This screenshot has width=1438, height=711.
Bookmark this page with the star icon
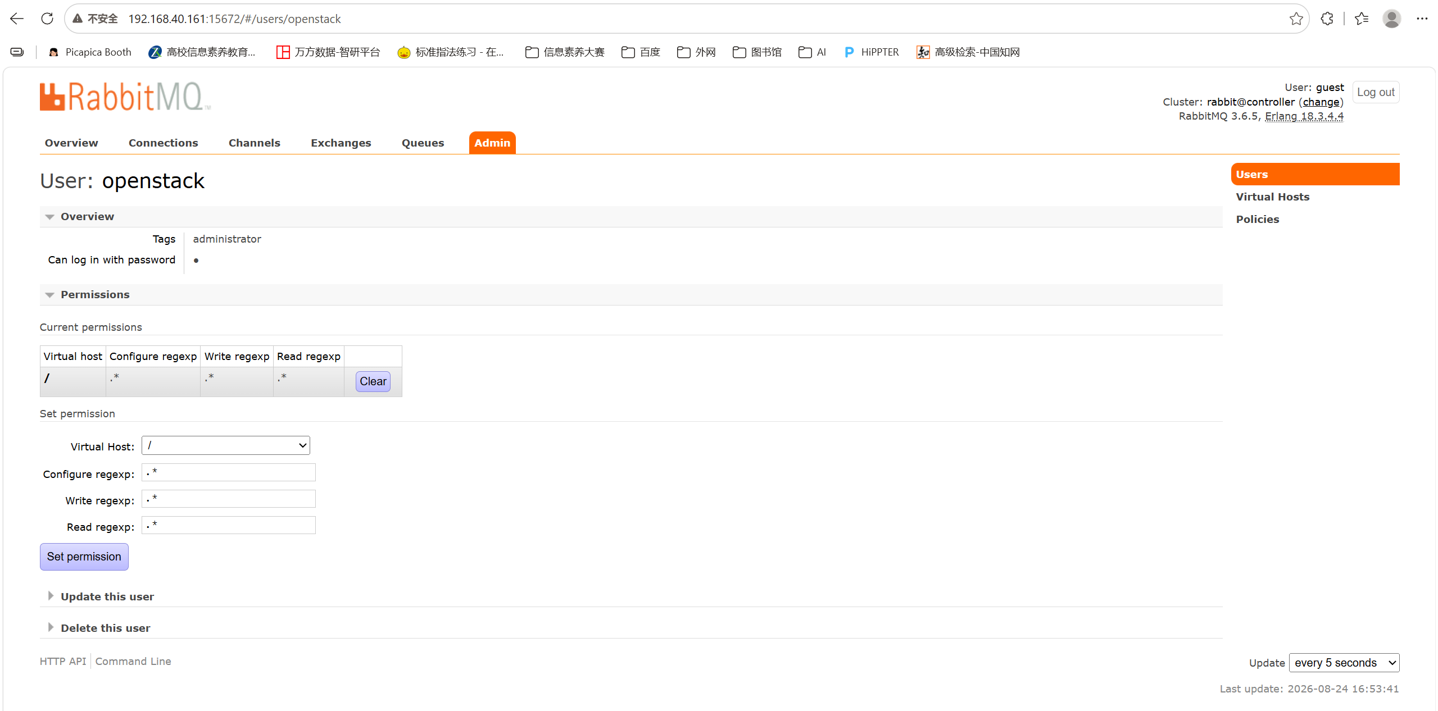(x=1296, y=19)
